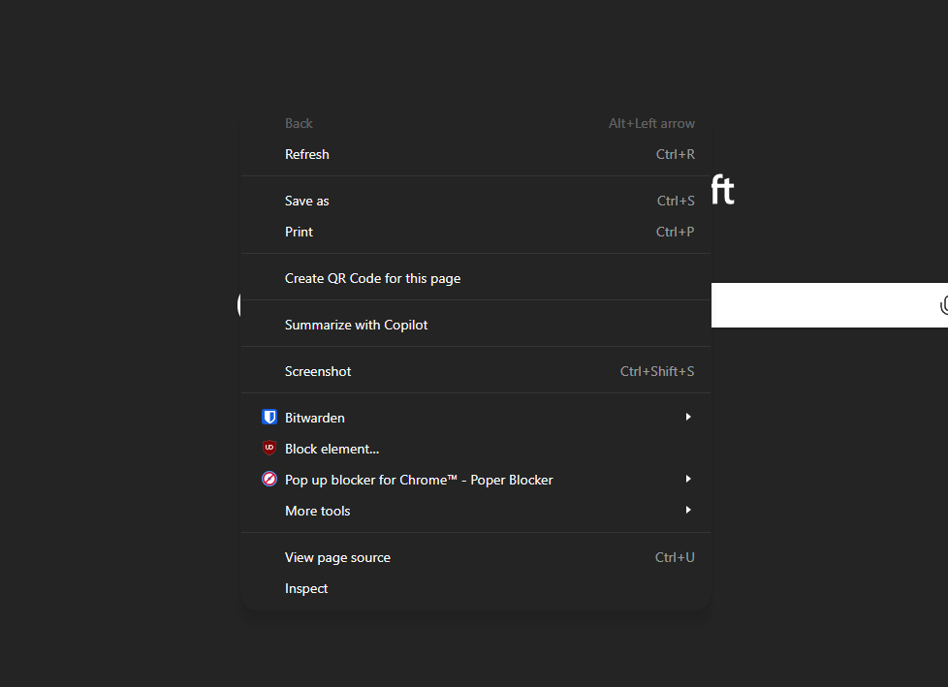
Task: Click the More tools menu entry
Action: (317, 510)
